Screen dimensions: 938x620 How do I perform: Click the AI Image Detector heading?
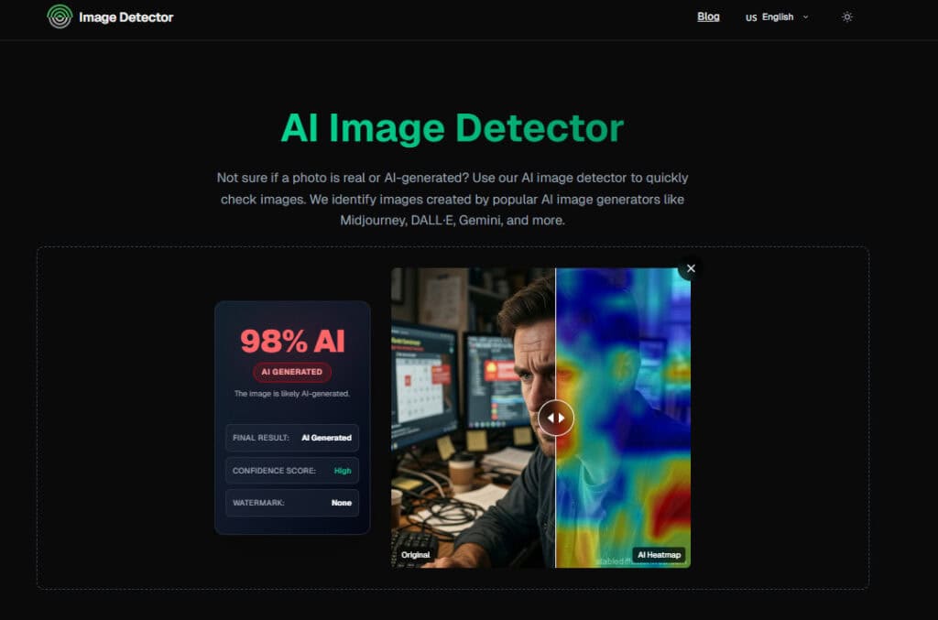pyautogui.click(x=452, y=128)
